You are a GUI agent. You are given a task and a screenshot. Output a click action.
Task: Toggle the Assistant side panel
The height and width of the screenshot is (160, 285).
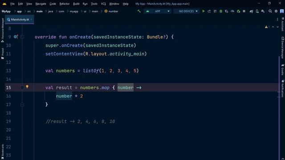282,24
